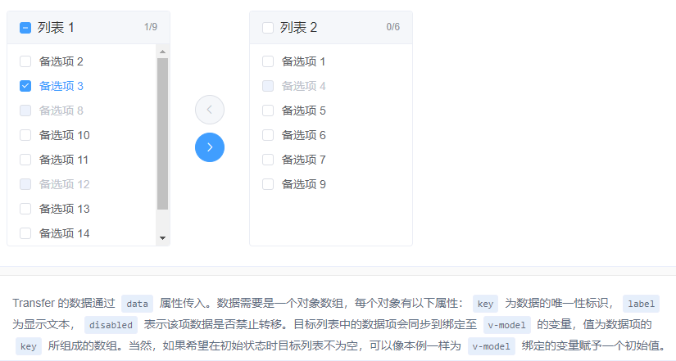Viewport: 676px width, 361px height.
Task: Check the 备选项 11 checkbox
Action: (25, 160)
